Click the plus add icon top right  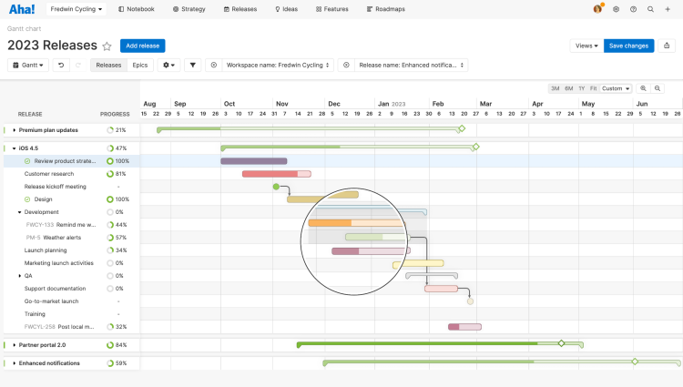pos(668,9)
